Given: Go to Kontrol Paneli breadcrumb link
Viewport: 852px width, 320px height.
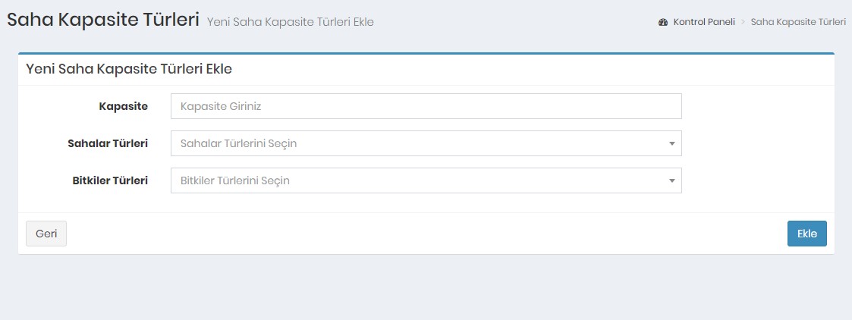Looking at the screenshot, I should pyautogui.click(x=704, y=22).
